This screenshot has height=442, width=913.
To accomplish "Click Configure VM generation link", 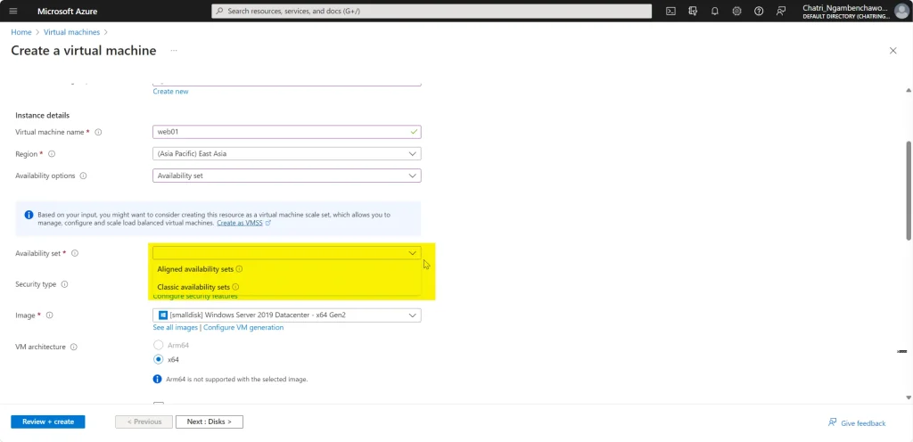I will [x=243, y=327].
